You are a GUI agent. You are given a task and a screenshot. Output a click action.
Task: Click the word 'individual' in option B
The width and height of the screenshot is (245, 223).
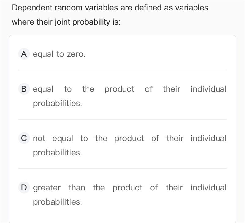pyautogui.click(x=209, y=89)
